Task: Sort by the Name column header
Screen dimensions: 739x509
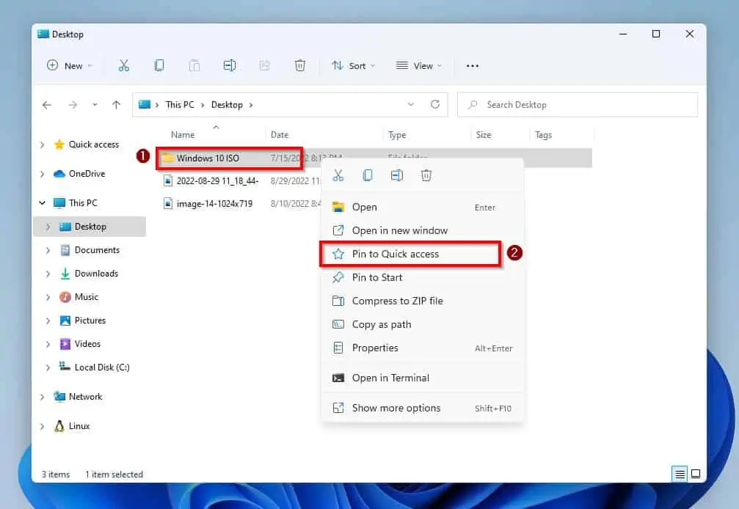Action: point(183,135)
